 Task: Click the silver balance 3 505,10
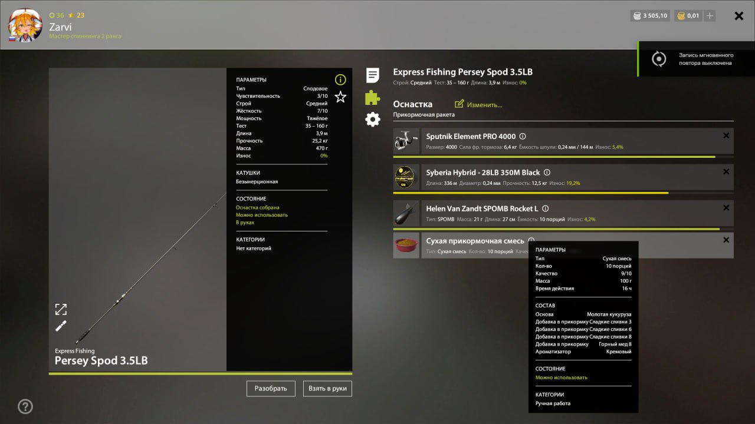click(x=649, y=16)
